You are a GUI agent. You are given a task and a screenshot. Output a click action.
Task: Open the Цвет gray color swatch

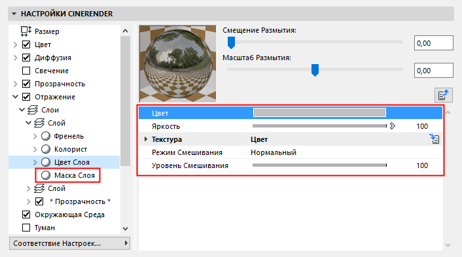(320, 112)
